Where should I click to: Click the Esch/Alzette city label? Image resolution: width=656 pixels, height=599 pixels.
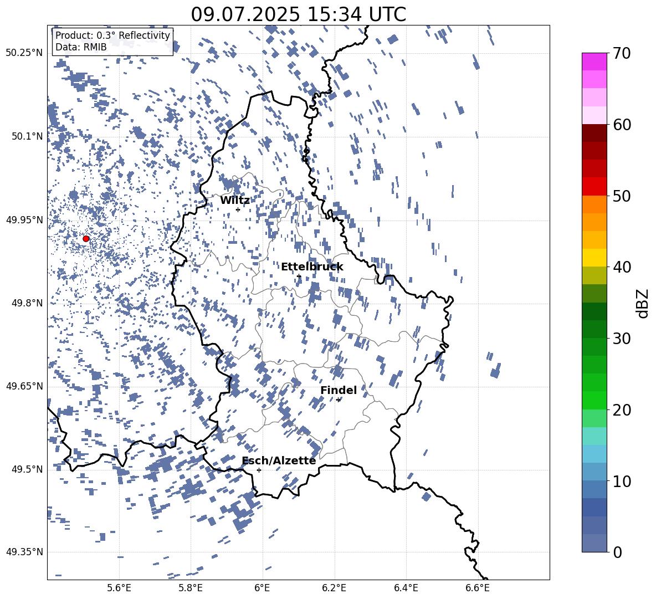279,460
